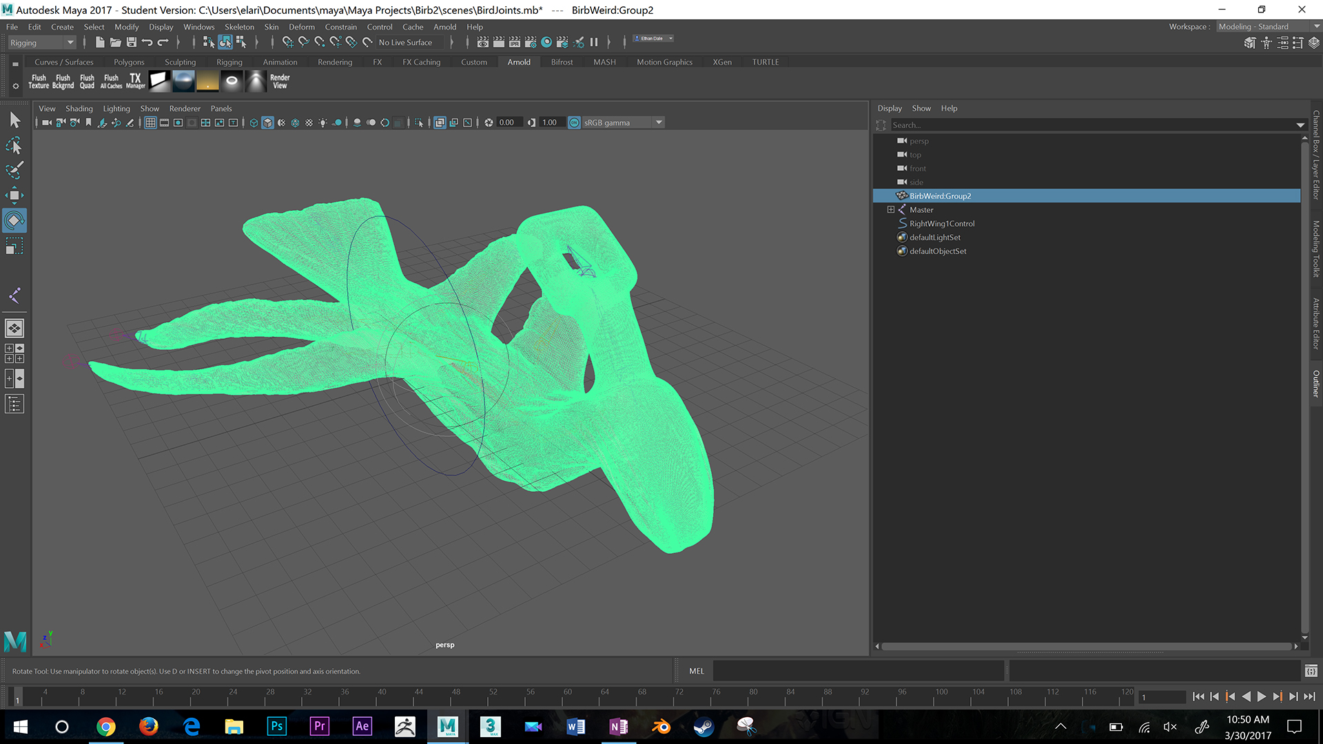
Task: Click the Arnold mesh light ring icon
Action: (x=232, y=81)
